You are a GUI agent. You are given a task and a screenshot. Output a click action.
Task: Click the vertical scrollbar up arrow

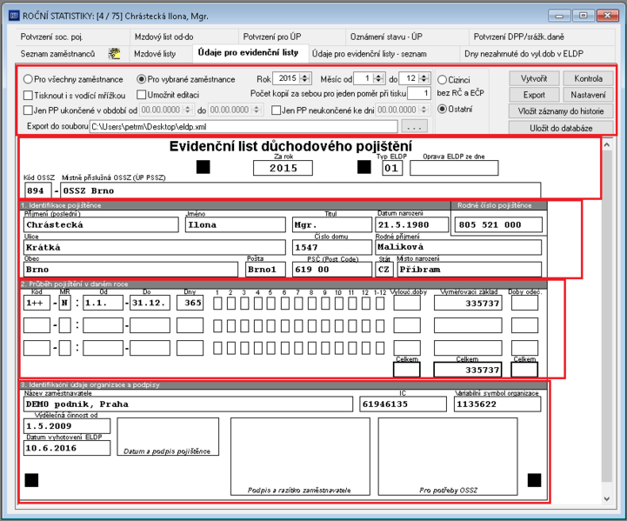click(x=607, y=144)
